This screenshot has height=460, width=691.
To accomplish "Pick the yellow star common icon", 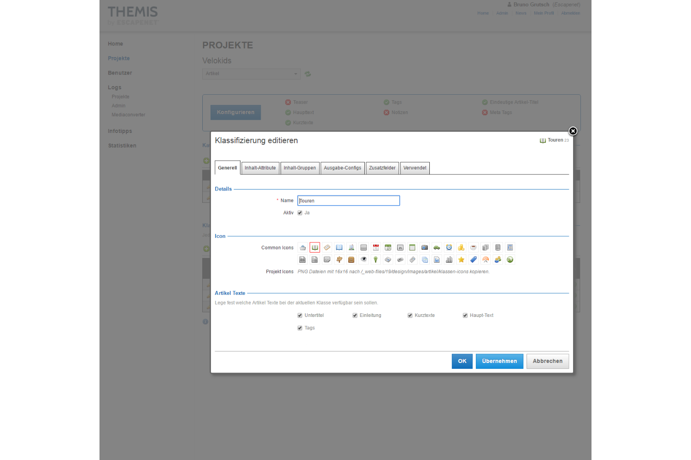I will click(x=461, y=260).
